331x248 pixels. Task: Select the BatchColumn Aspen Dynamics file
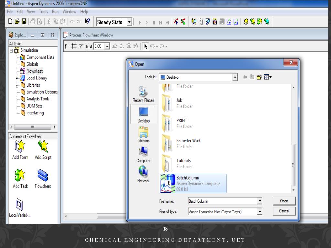click(193, 183)
